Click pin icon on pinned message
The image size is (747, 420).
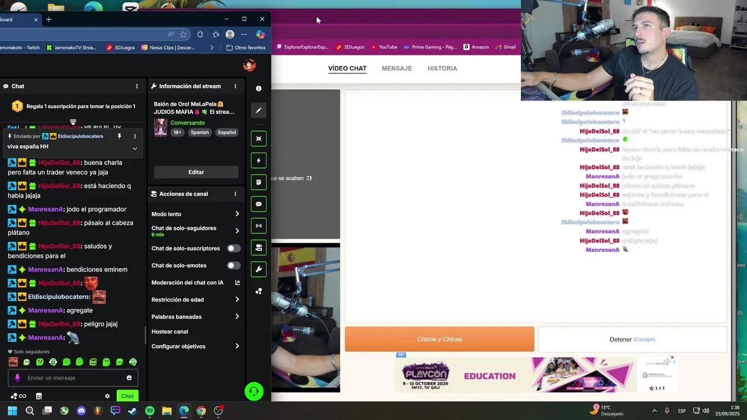click(x=119, y=136)
